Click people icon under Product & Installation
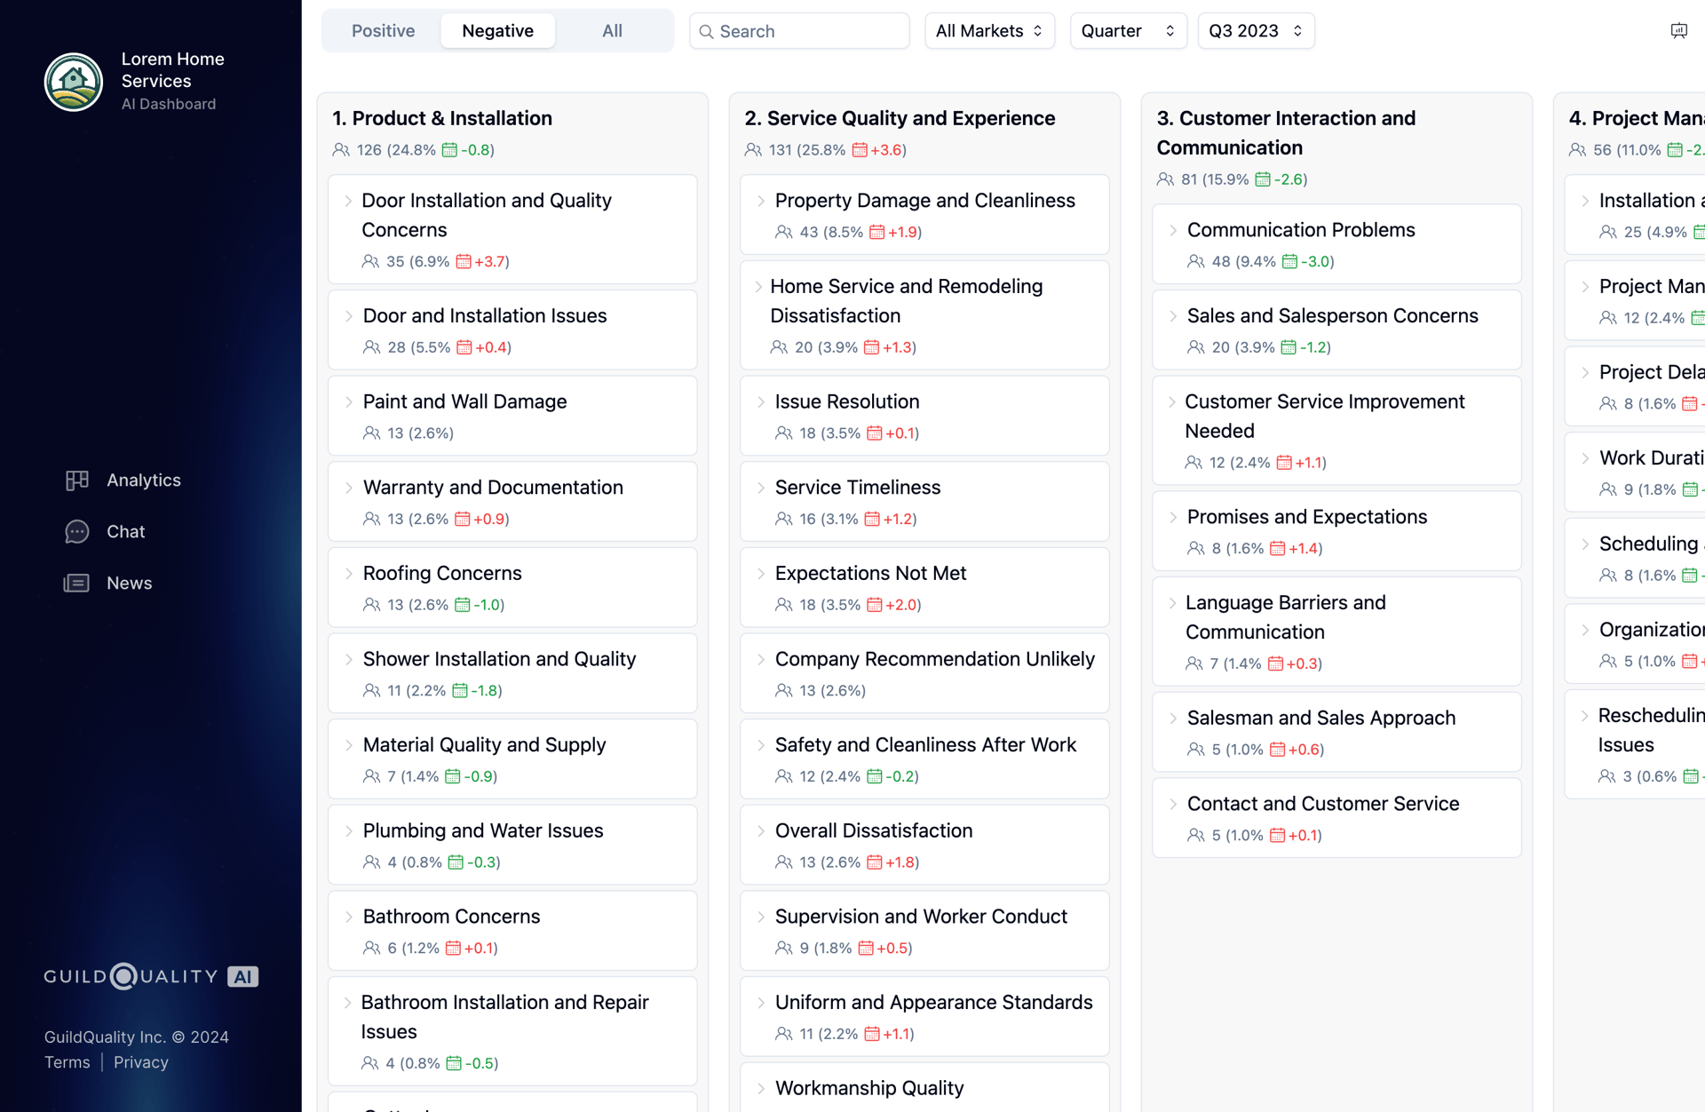The image size is (1705, 1112). point(341,150)
